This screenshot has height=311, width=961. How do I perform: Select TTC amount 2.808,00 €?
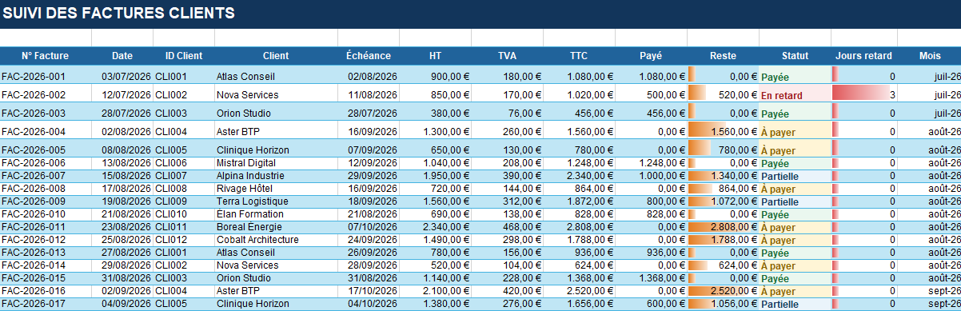click(579, 227)
